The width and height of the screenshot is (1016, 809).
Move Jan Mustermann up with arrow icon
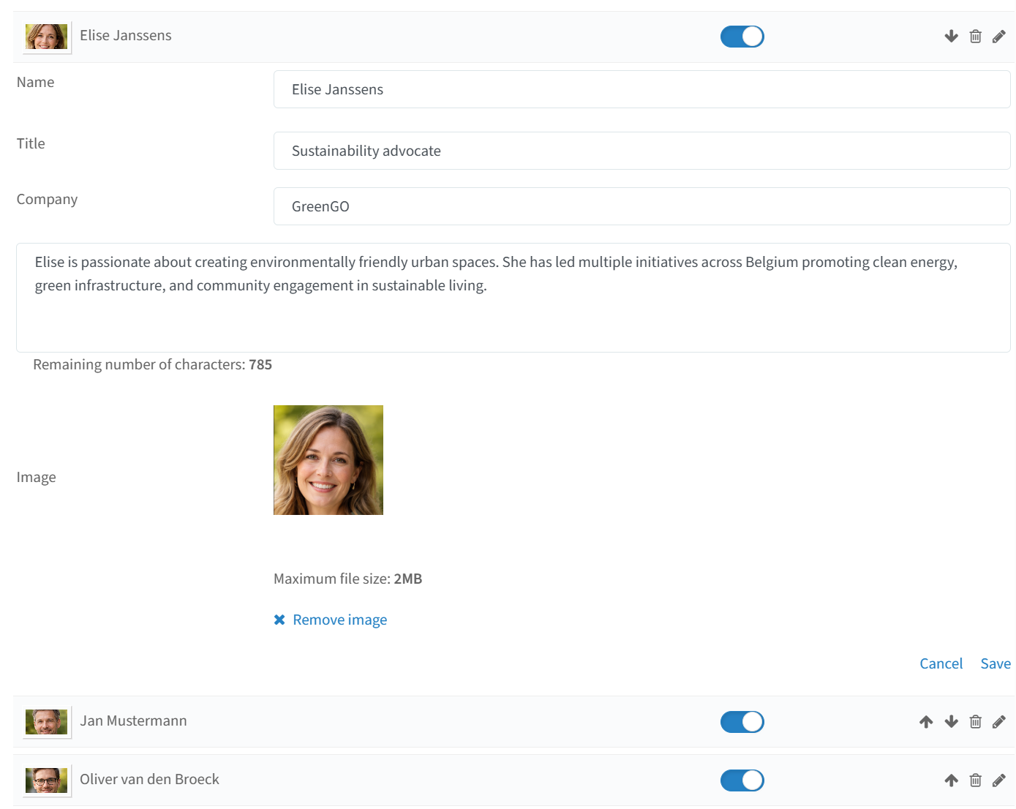[x=926, y=722]
